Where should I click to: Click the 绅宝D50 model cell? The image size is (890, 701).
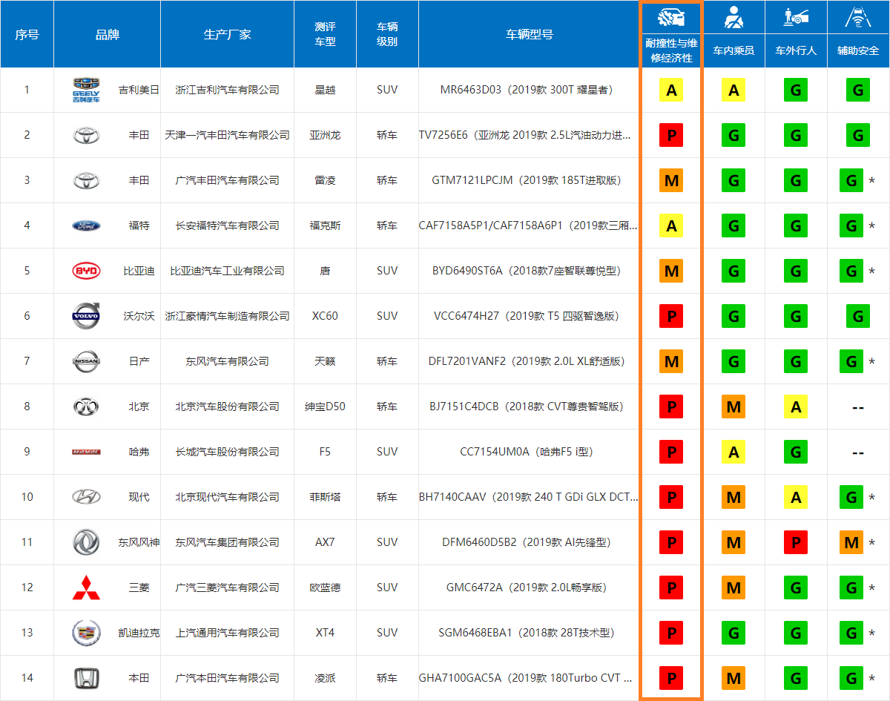point(325,407)
